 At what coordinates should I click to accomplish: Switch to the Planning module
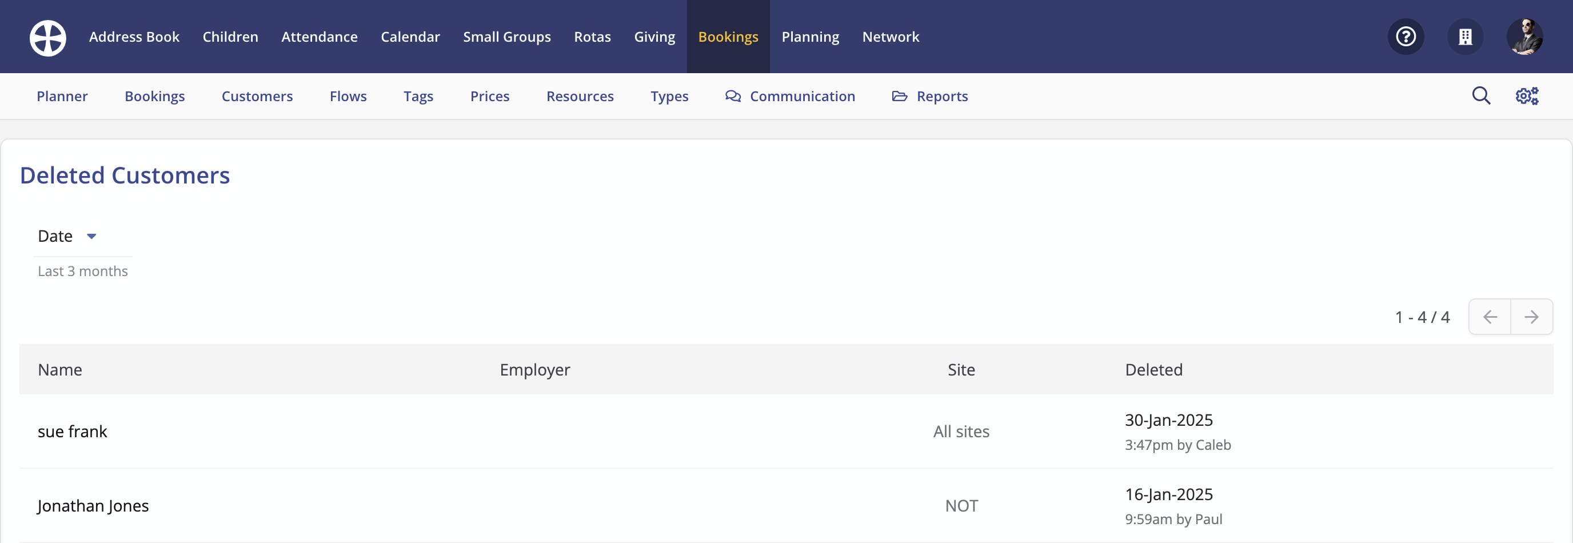[x=811, y=37]
